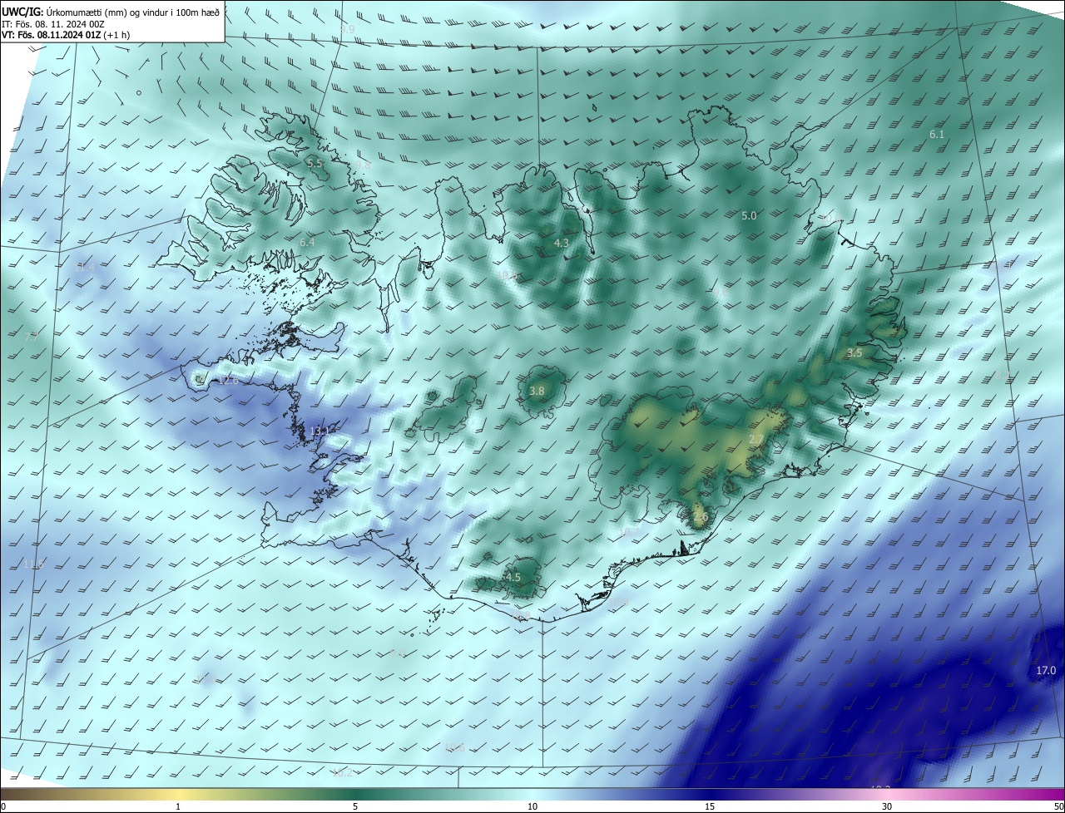Click the 7.7 value label
1065x813 pixels.
[31, 338]
